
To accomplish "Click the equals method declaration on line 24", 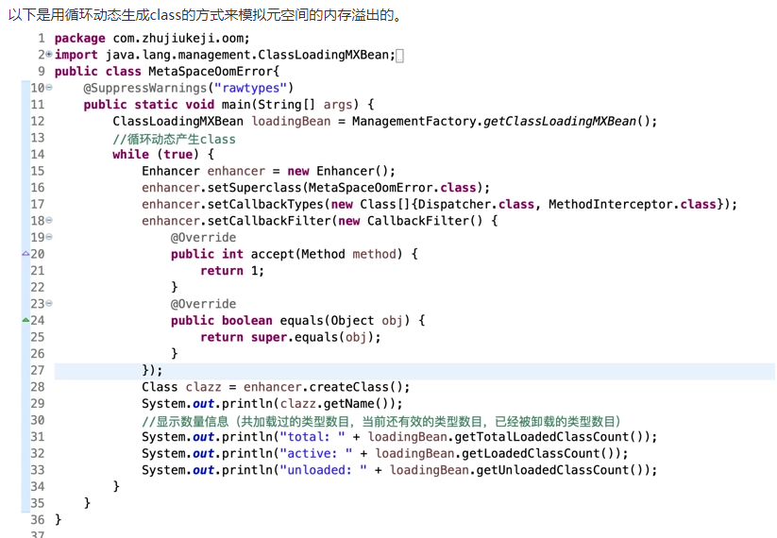I will pos(297,321).
